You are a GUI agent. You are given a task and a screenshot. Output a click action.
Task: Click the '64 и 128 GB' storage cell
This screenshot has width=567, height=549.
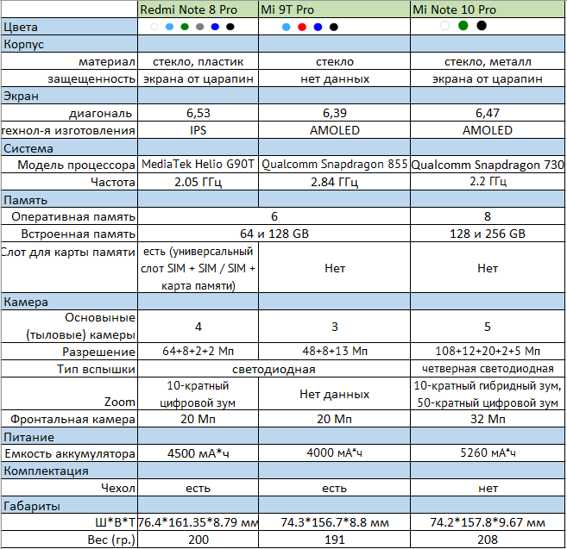point(274,234)
